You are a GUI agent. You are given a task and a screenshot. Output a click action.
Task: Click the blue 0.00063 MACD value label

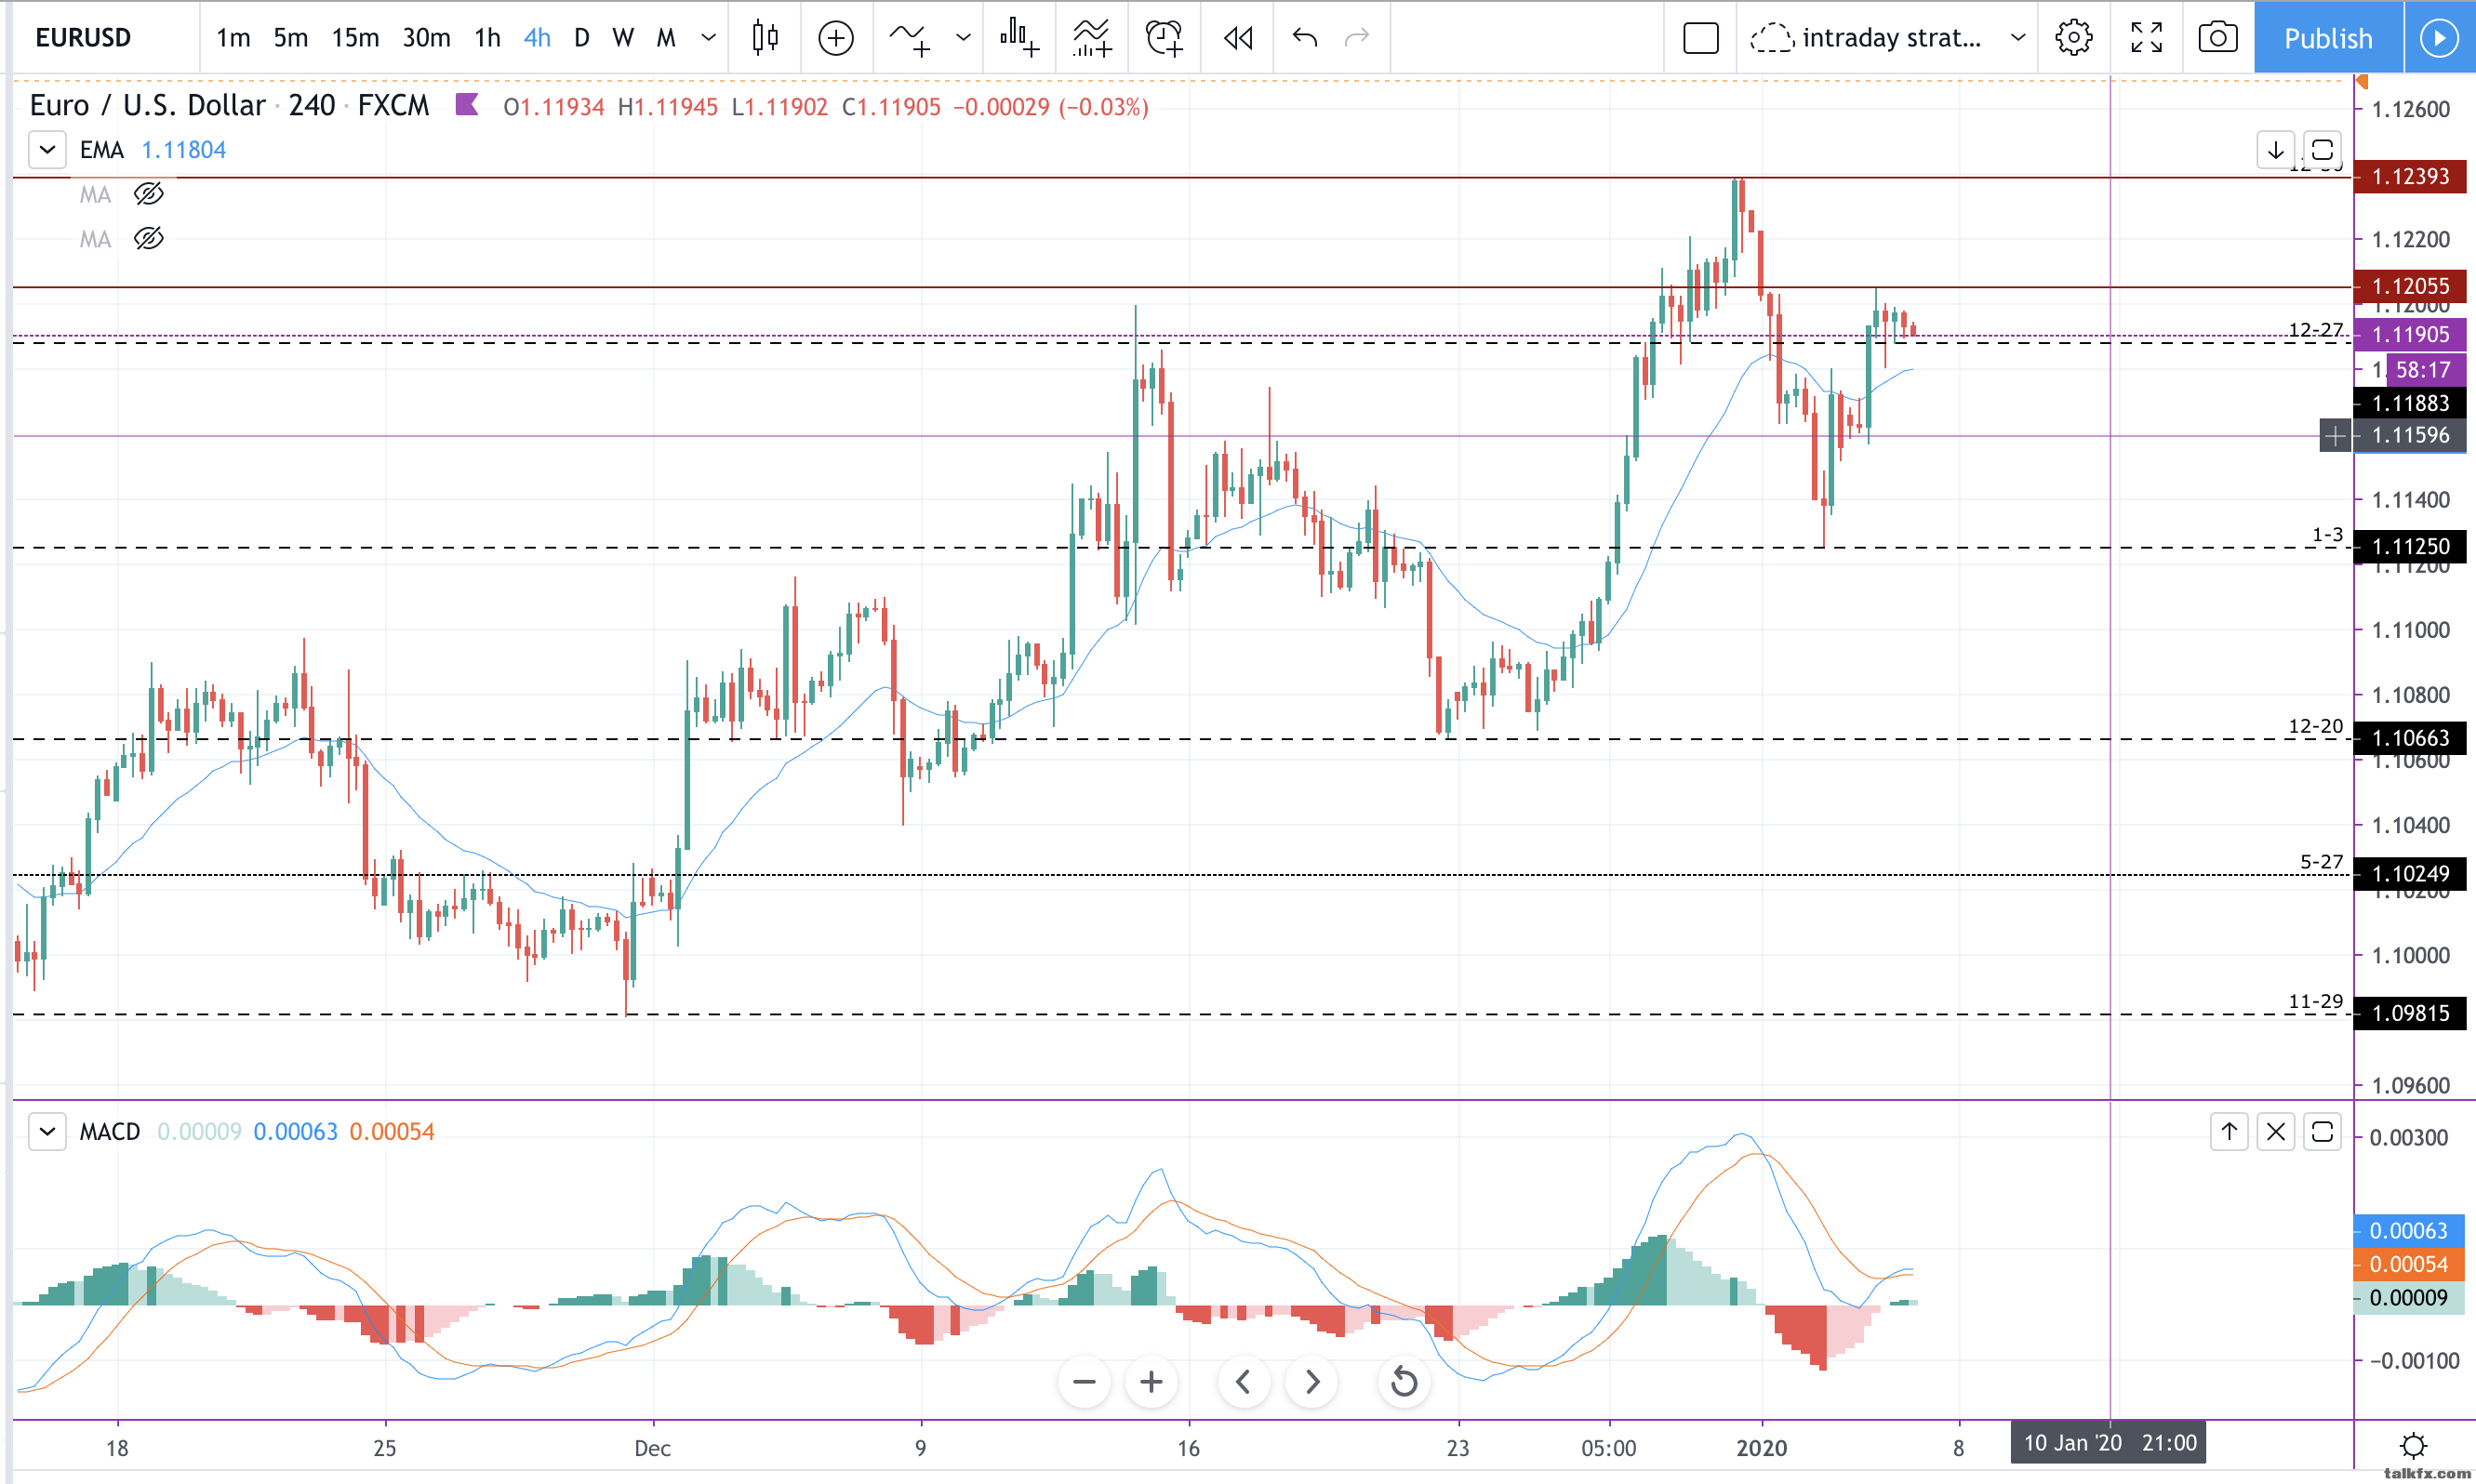2408,1231
